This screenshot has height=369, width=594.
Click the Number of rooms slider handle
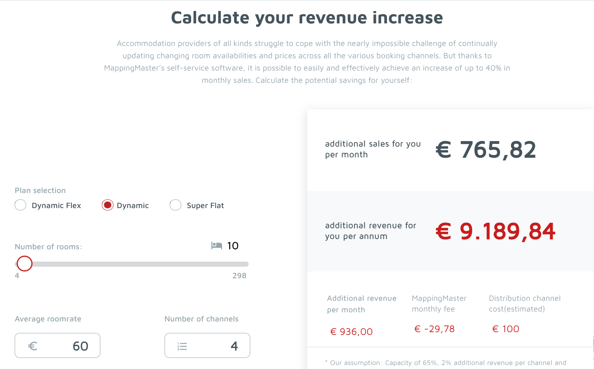pos(25,264)
